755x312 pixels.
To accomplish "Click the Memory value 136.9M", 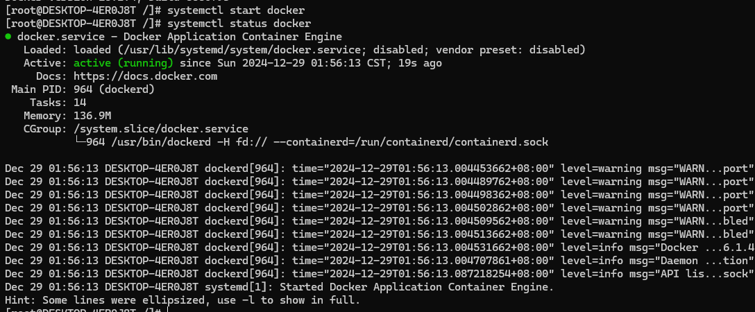I will (92, 116).
